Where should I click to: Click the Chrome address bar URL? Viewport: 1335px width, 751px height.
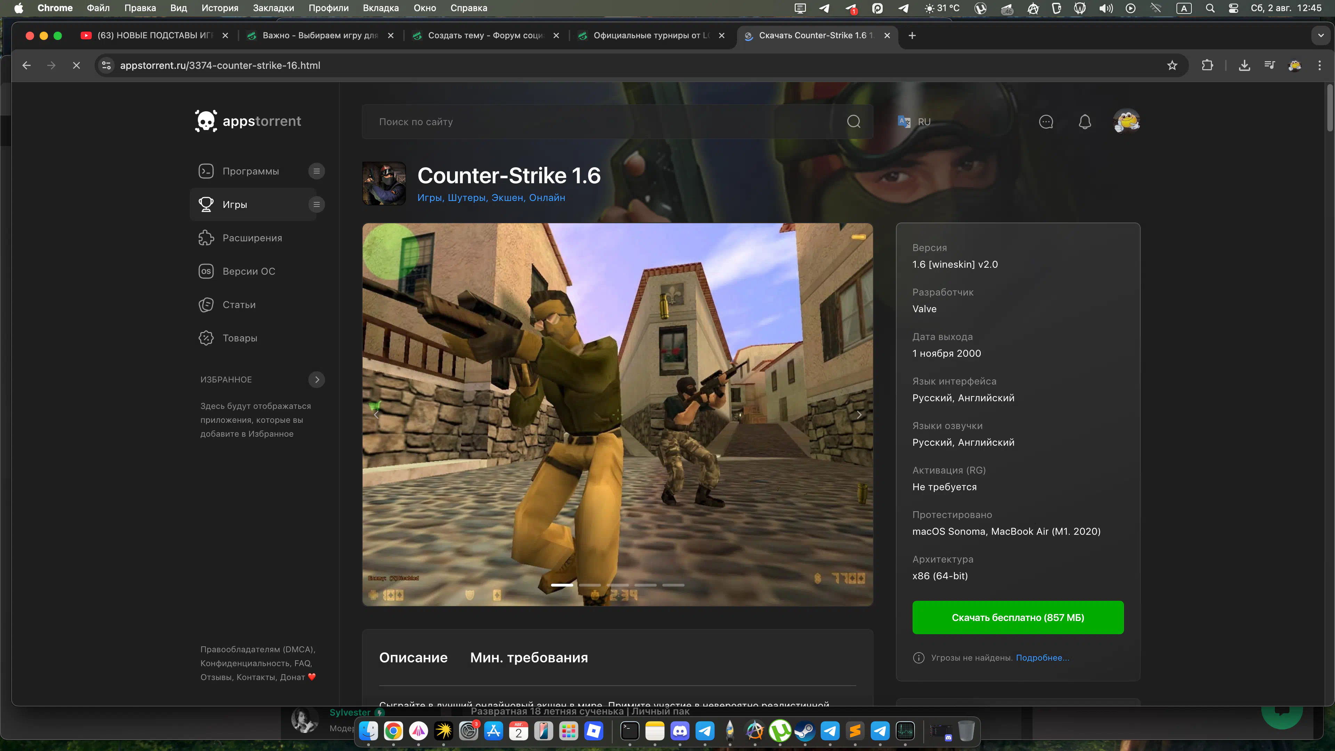220,65
